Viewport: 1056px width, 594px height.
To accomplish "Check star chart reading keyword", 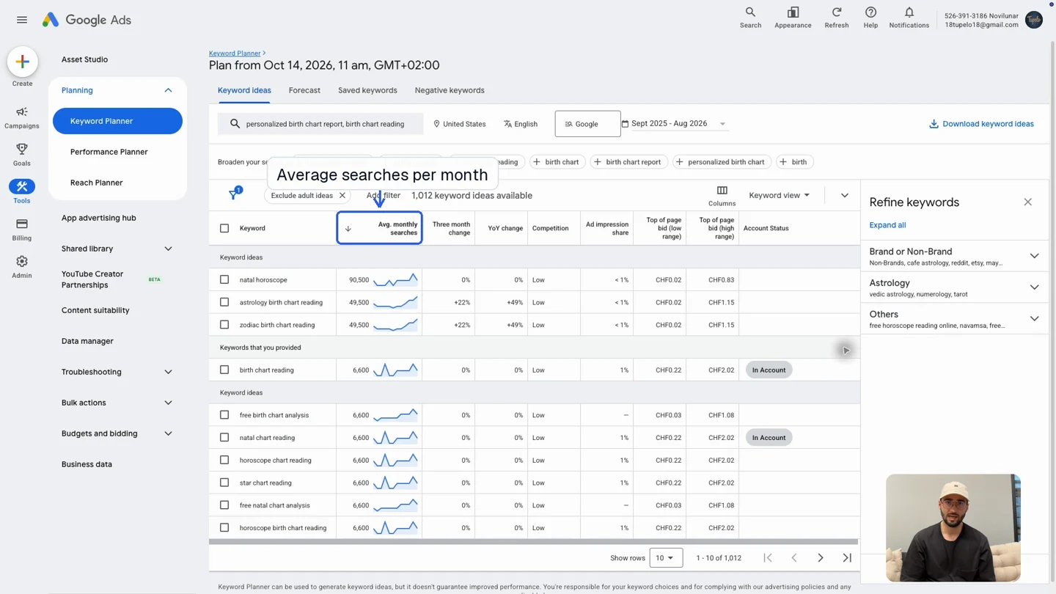I will click(x=224, y=483).
